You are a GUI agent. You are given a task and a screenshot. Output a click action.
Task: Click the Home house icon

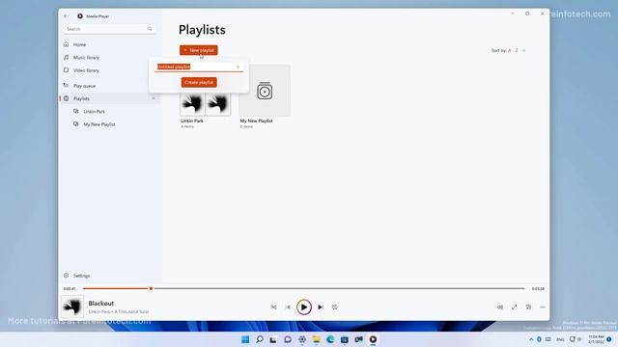coord(67,44)
